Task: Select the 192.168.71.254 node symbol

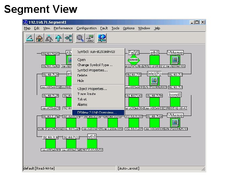Action: (x=51, y=123)
